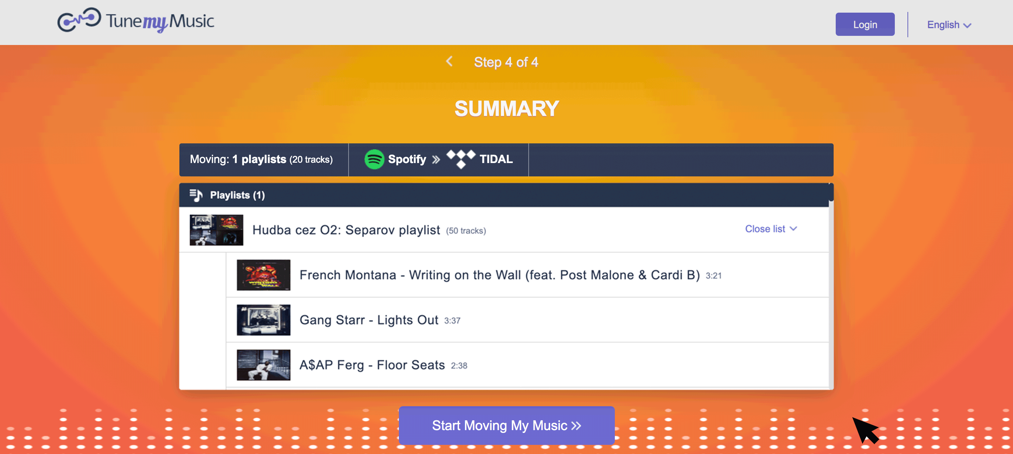The width and height of the screenshot is (1013, 454).
Task: Select the A$AP Ferg - Floor Seats track
Action: click(x=372, y=365)
